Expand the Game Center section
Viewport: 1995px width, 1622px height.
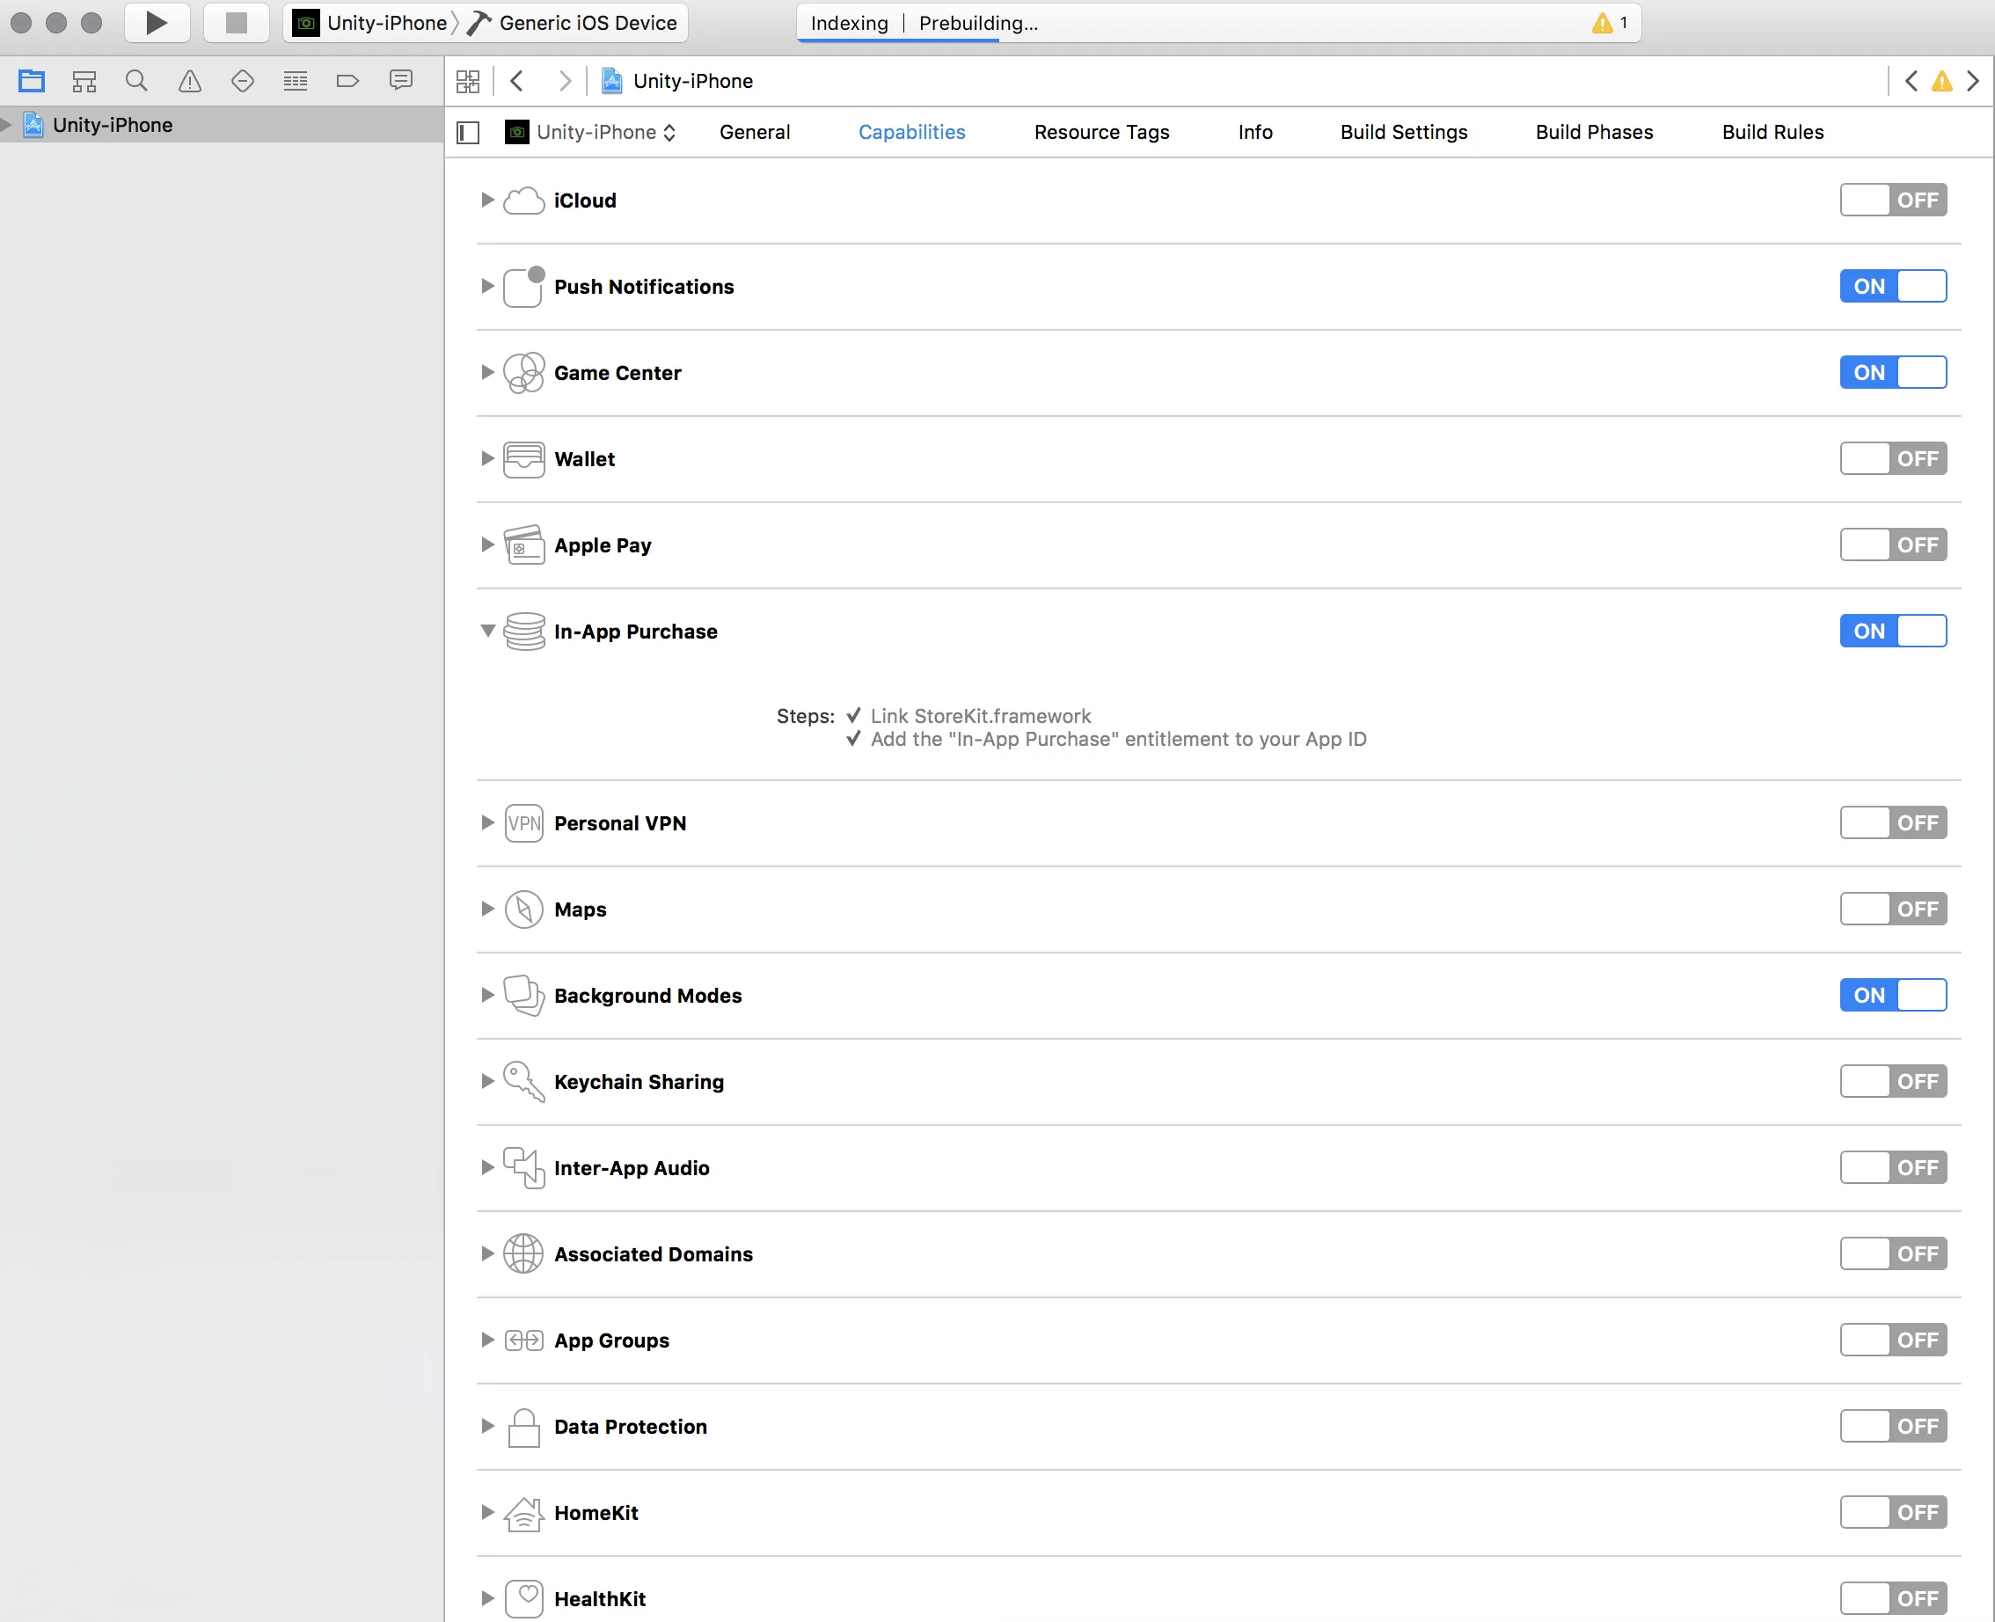click(x=486, y=373)
